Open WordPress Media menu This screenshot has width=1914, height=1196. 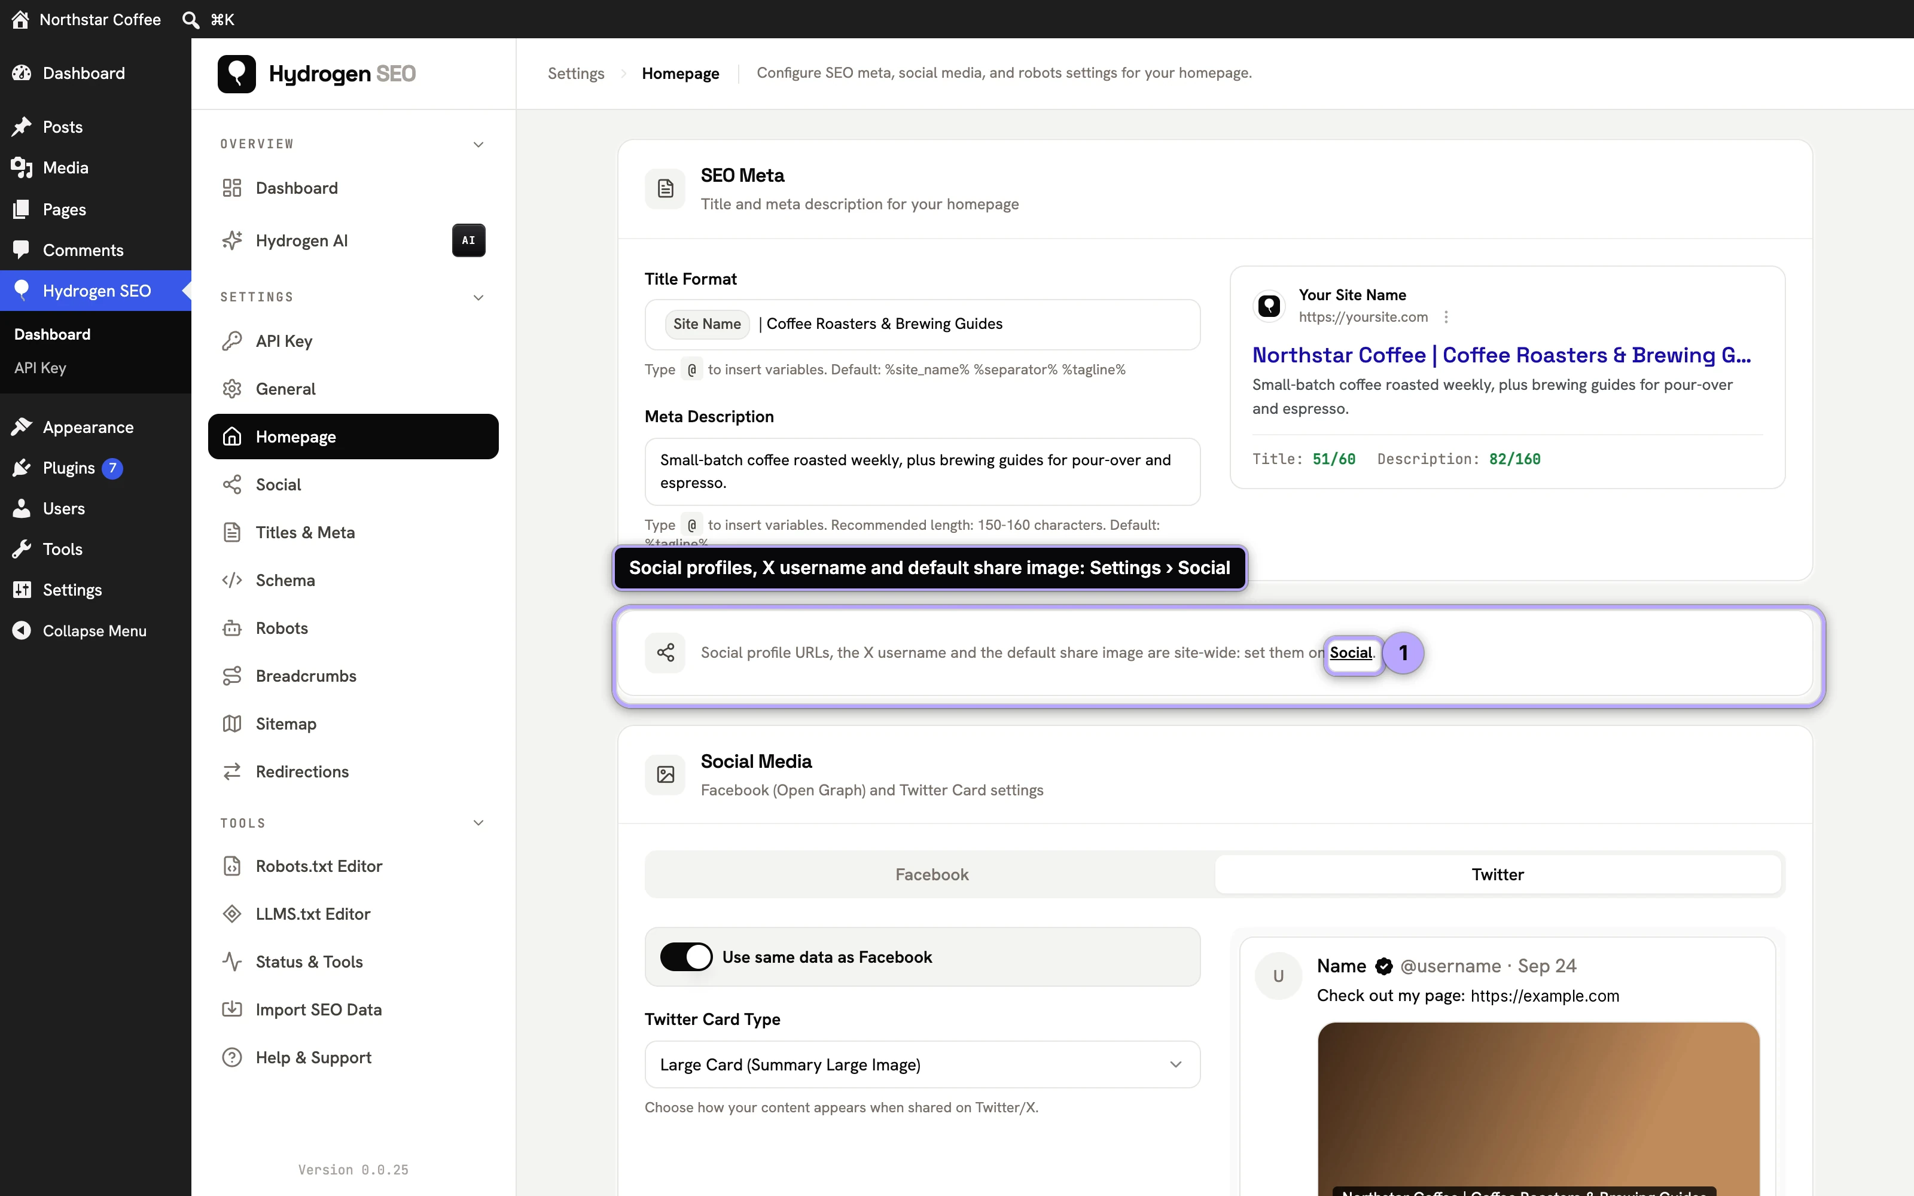click(96, 167)
